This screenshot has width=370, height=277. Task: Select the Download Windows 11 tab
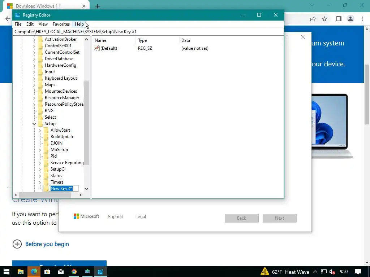[x=46, y=6]
